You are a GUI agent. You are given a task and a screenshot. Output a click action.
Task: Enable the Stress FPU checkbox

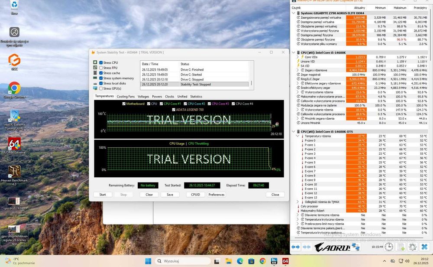pos(101,68)
